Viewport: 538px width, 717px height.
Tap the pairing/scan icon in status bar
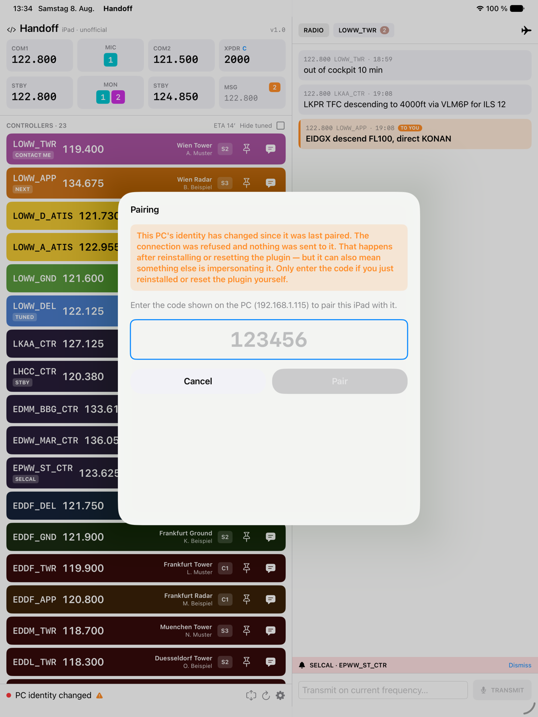tap(251, 695)
